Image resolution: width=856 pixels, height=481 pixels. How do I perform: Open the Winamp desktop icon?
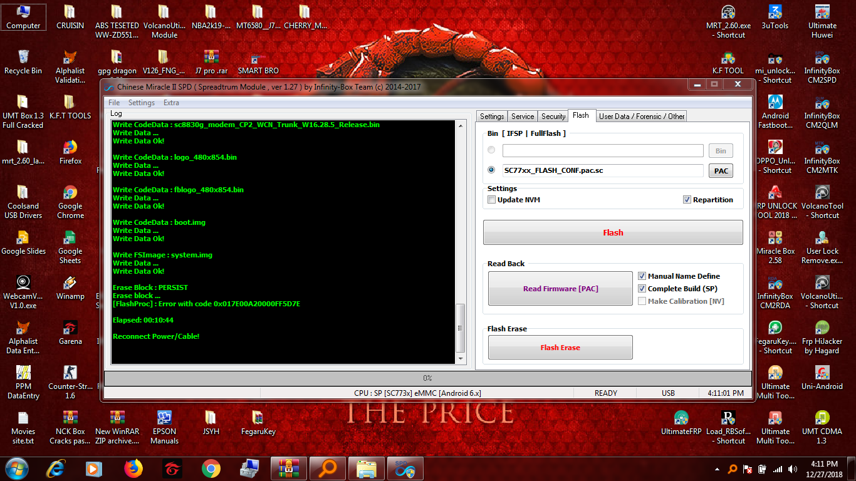tap(70, 287)
